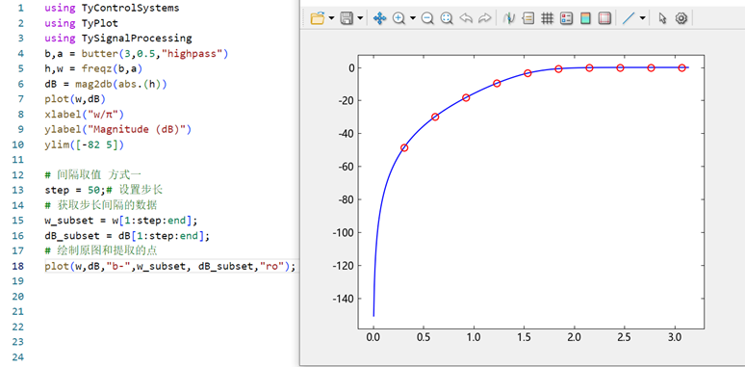This screenshot has height=367, width=745.
Task: Expand the open file dropdown arrow
Action: (331, 18)
